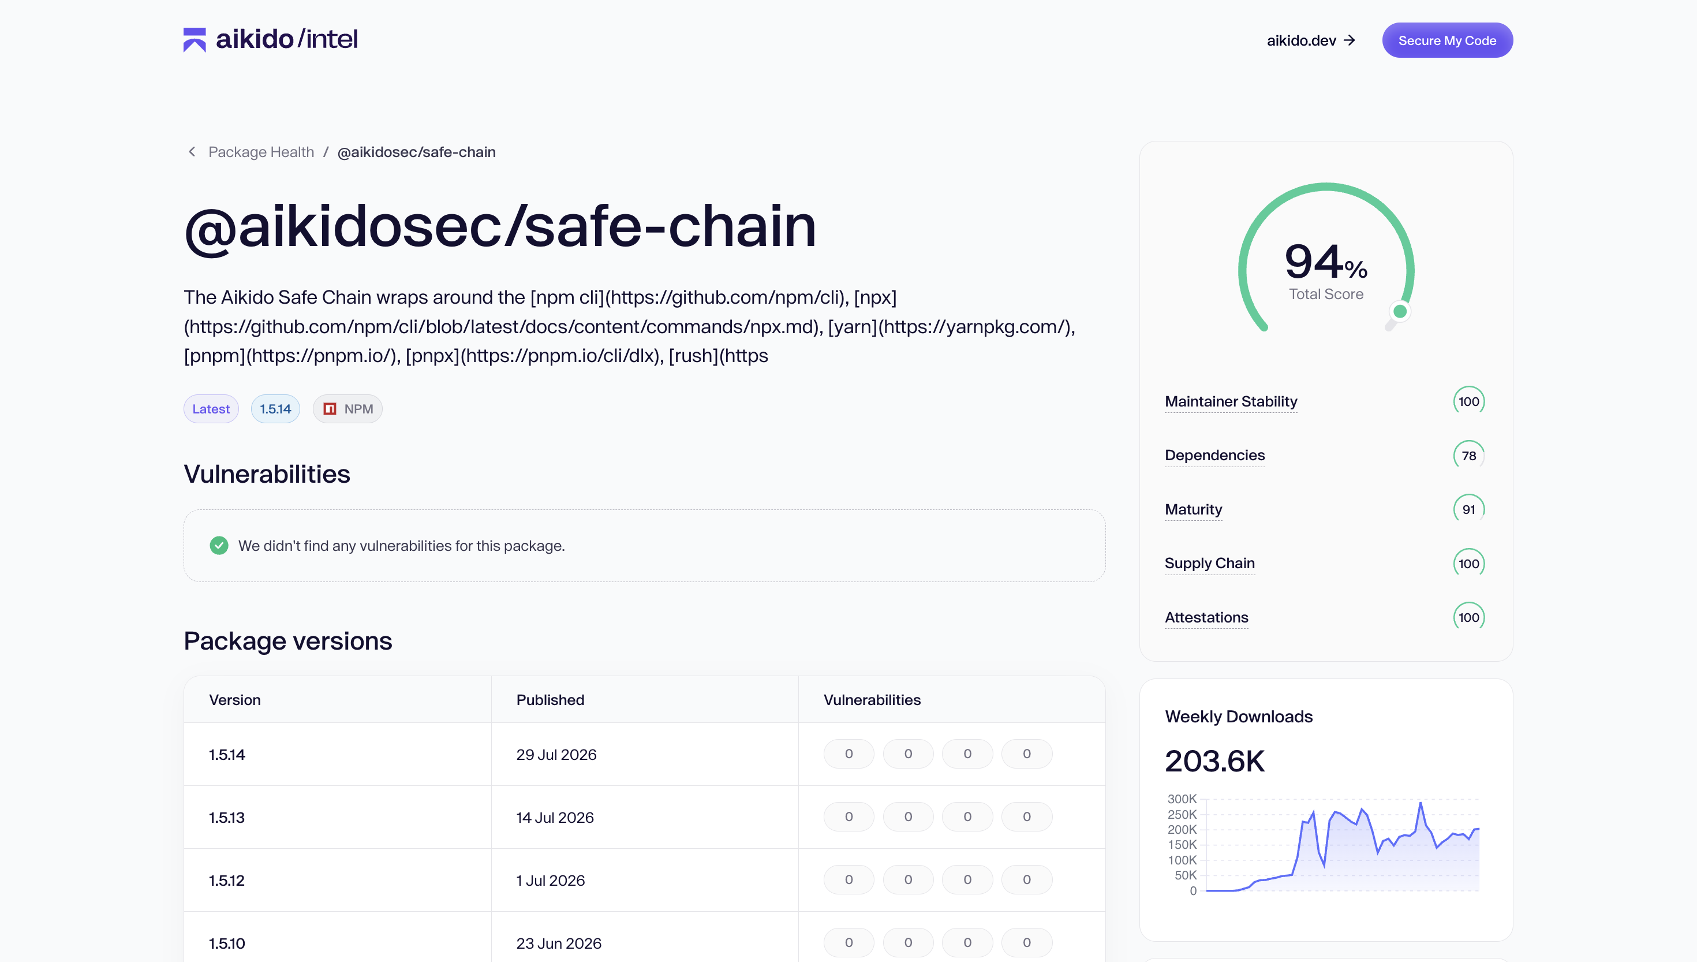Click the 1.5.14 version badge

pos(275,409)
